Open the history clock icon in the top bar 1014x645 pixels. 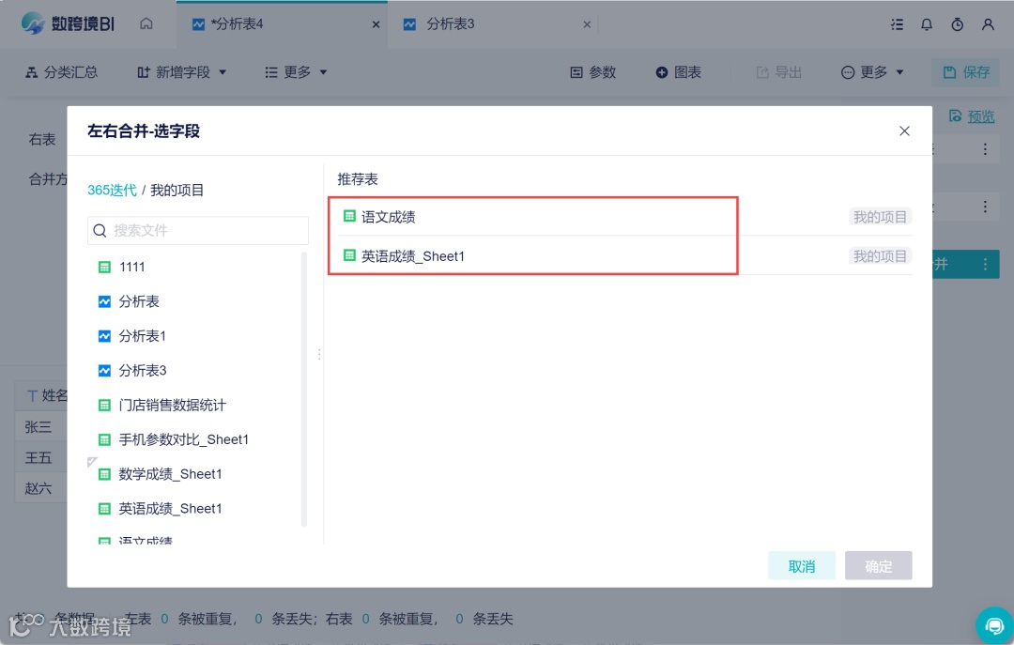point(957,24)
